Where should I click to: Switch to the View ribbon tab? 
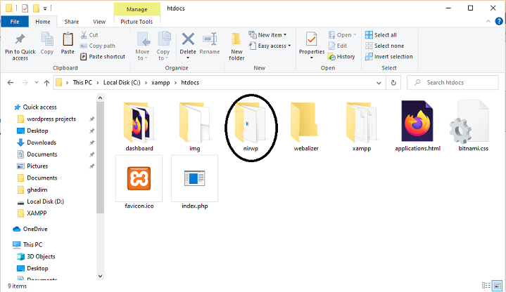pyautogui.click(x=99, y=22)
